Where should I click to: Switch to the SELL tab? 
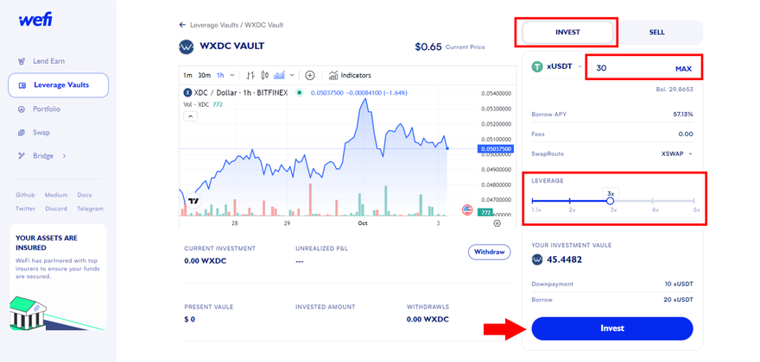[656, 33]
